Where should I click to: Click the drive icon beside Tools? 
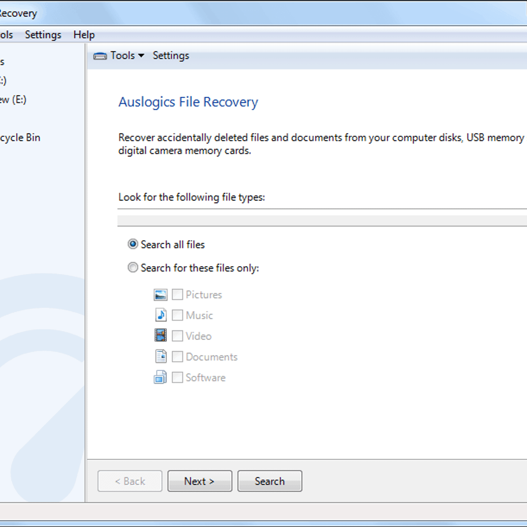pos(100,56)
